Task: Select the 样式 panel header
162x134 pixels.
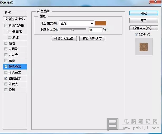Action: [15, 13]
